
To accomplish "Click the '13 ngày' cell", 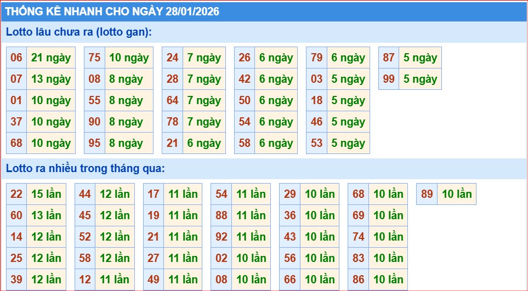I will (51, 79).
